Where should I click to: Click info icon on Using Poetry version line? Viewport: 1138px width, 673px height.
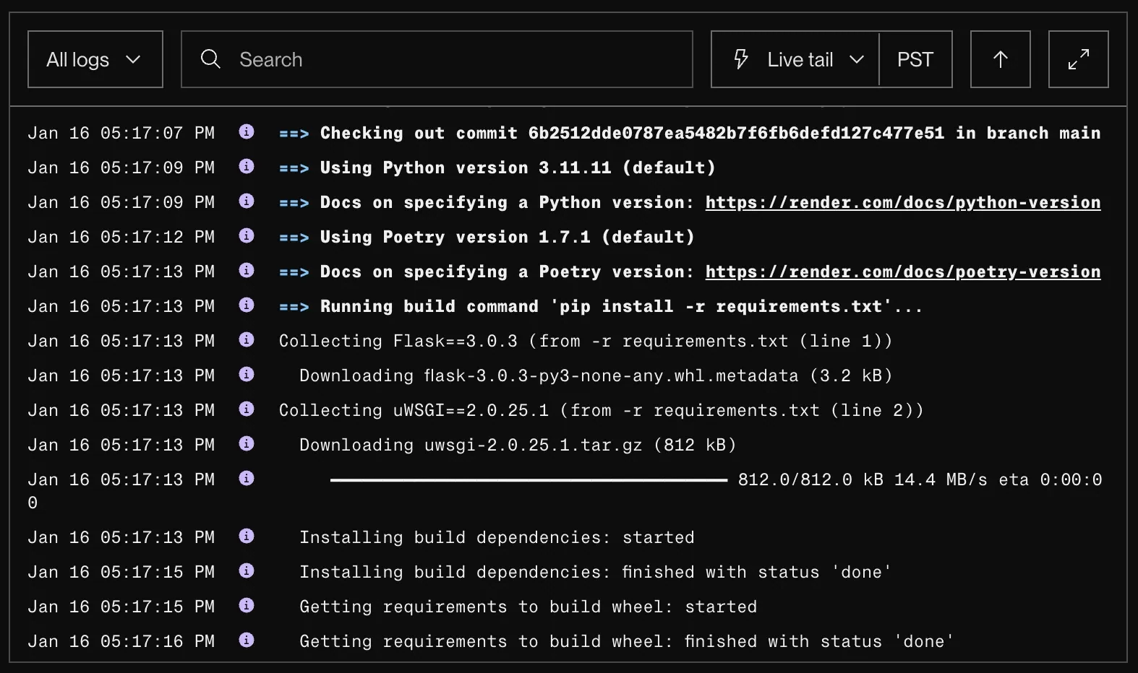(x=247, y=235)
